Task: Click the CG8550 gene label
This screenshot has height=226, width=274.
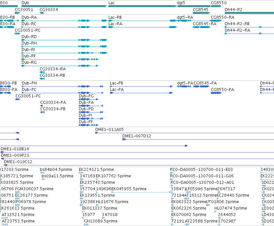Action: coord(219,3)
